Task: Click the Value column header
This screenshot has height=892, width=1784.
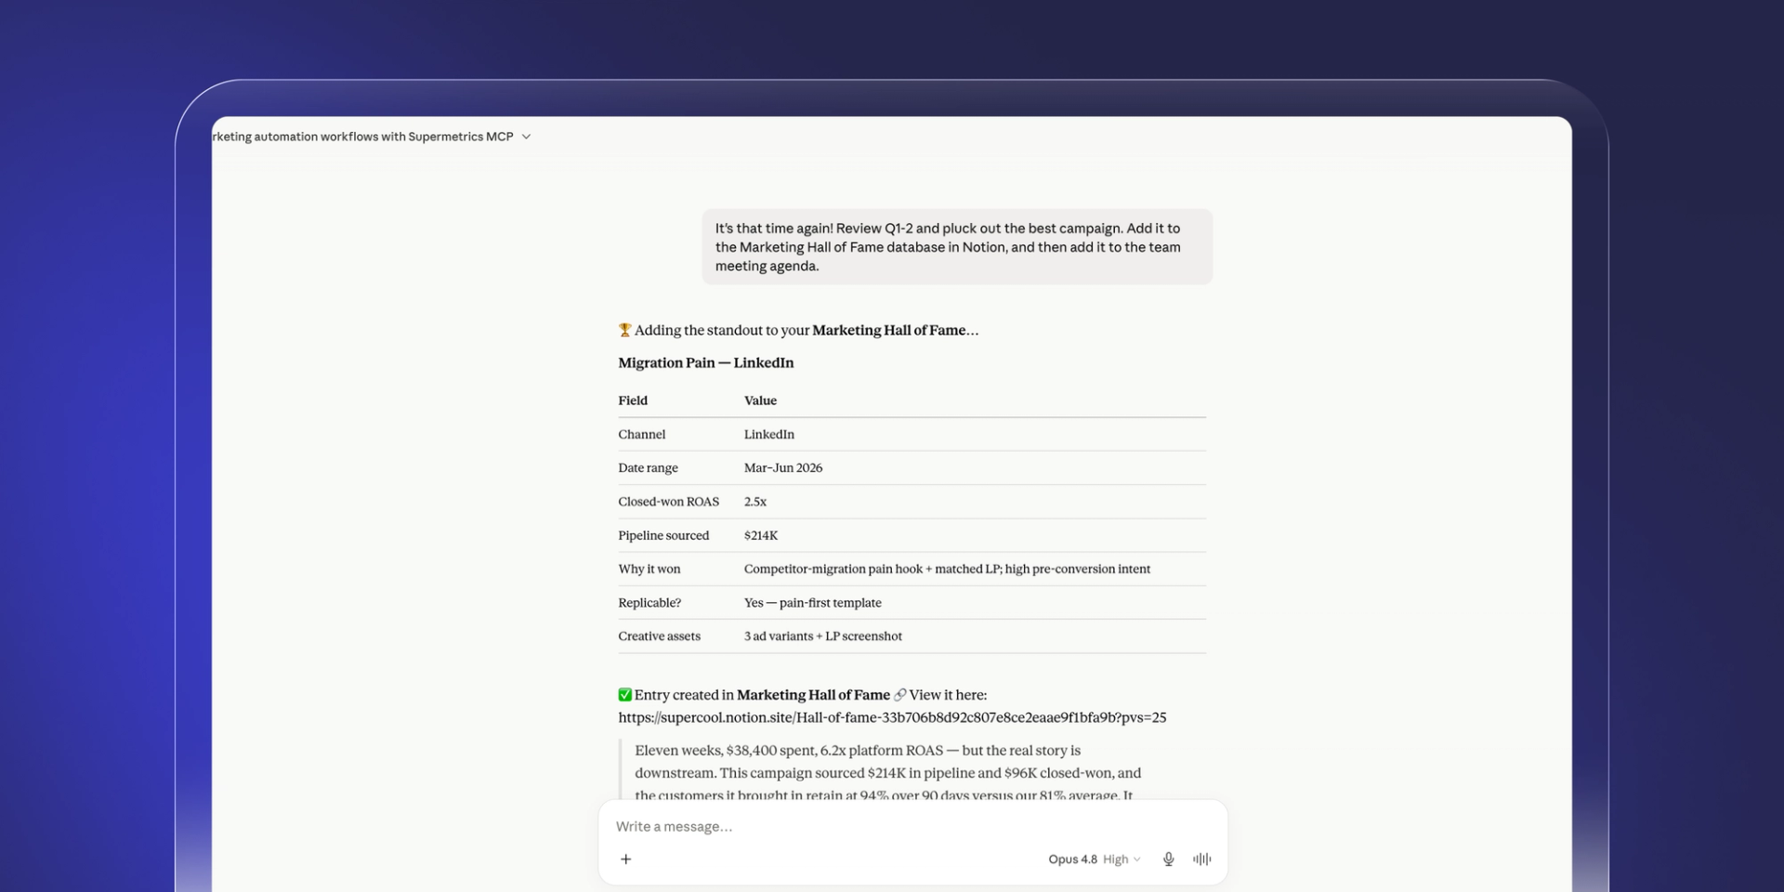Action: pyautogui.click(x=760, y=400)
